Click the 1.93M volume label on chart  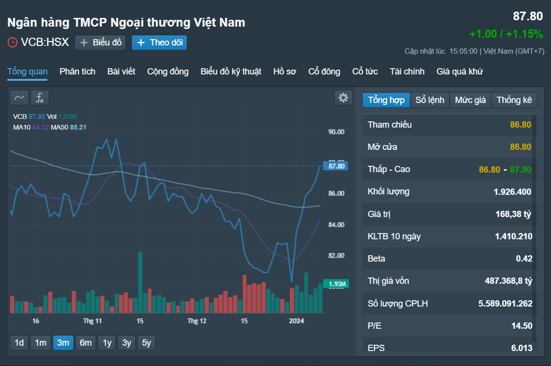336,284
